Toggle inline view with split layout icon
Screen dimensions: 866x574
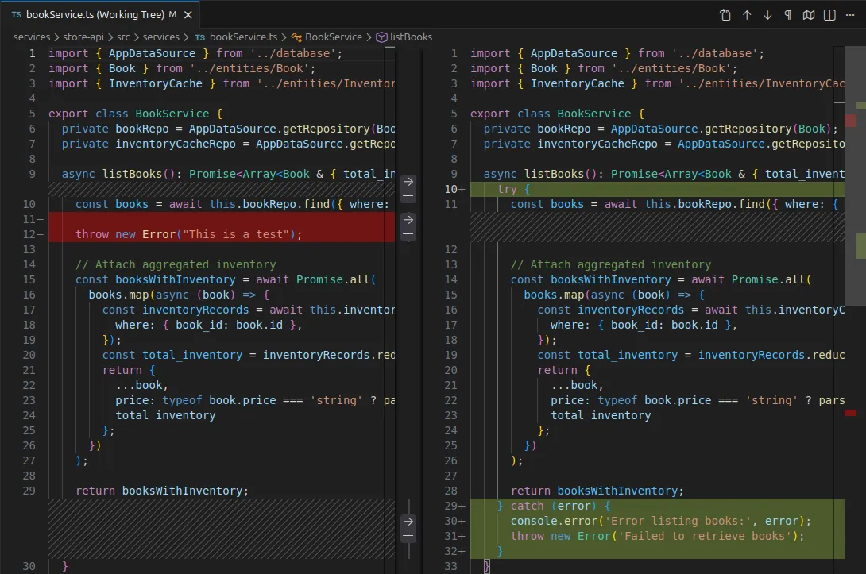(x=829, y=15)
